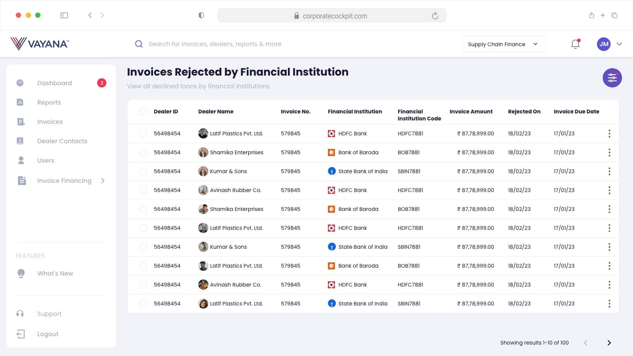The height and width of the screenshot is (356, 633).
Task: Expand Invoice Financing chevron
Action: coord(103,181)
